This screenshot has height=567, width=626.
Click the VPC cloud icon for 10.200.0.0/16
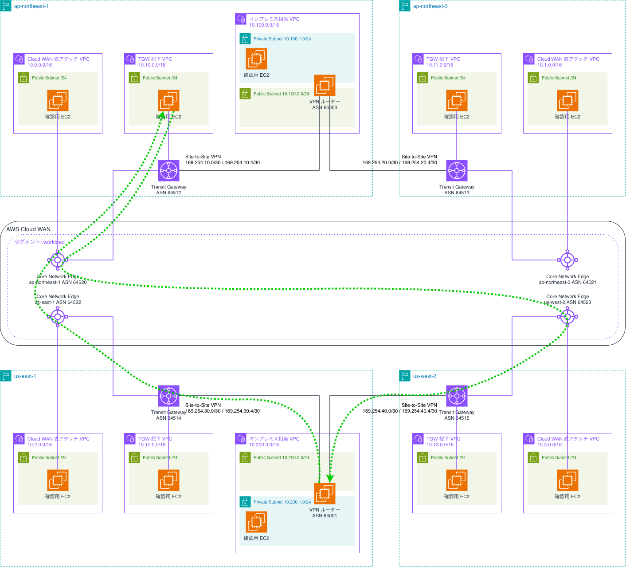point(241,439)
